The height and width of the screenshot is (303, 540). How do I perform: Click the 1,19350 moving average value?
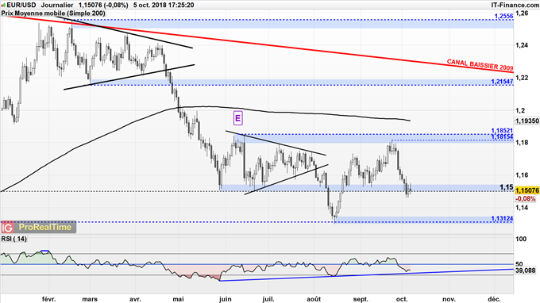527,121
